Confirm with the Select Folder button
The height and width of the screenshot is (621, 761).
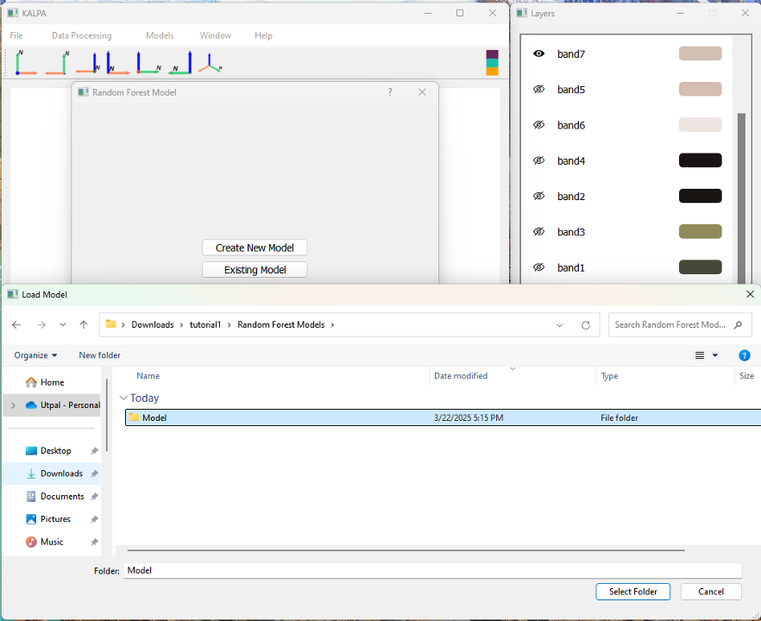633,592
